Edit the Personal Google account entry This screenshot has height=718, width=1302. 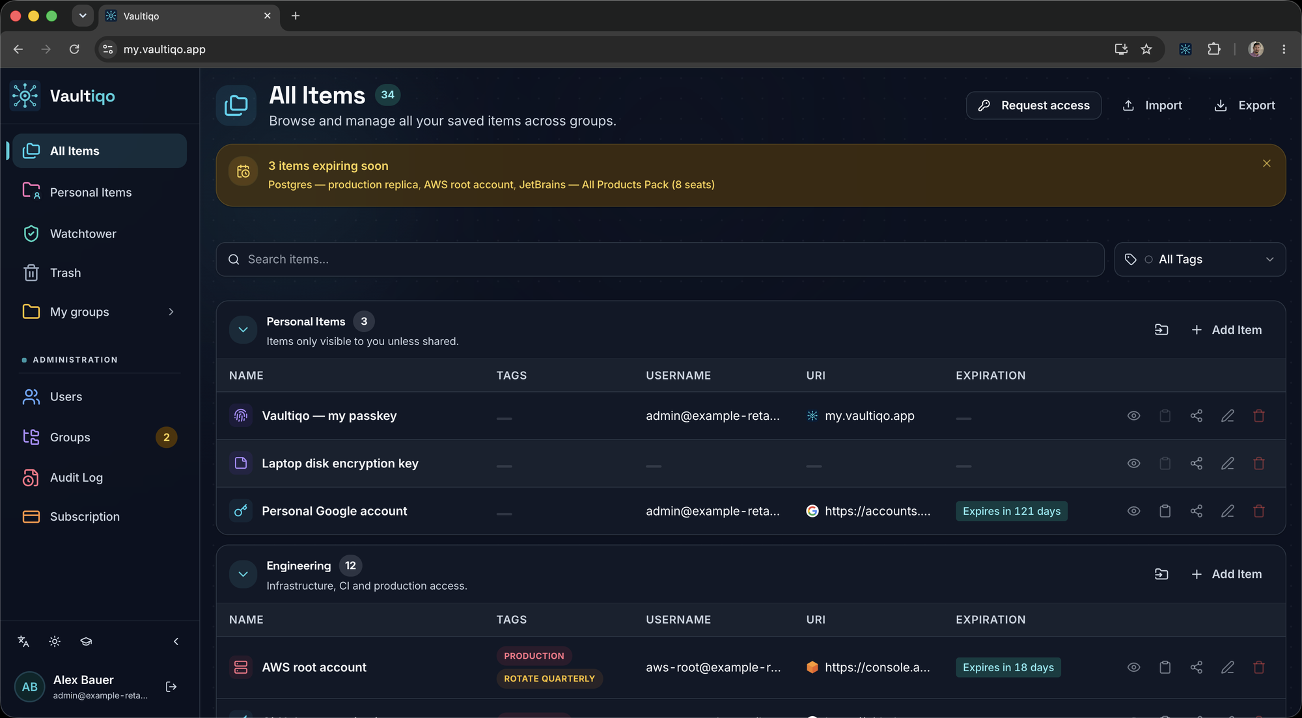coord(1227,511)
